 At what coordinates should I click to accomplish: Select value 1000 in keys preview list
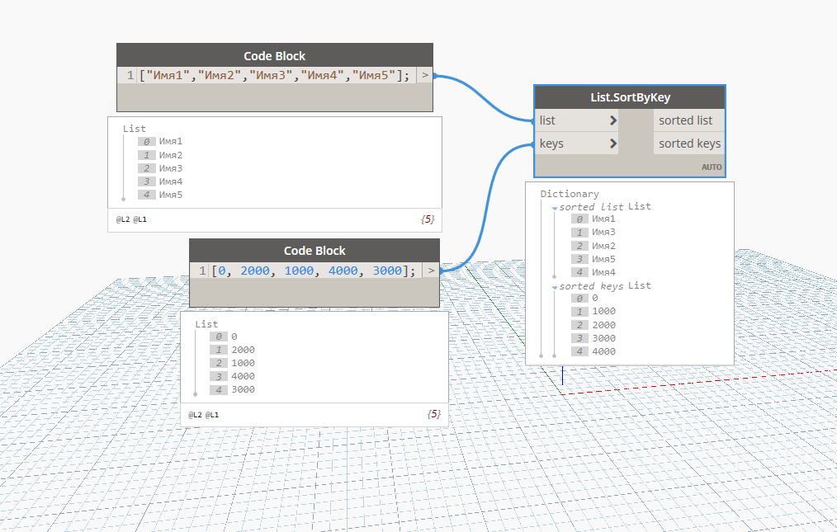click(243, 363)
